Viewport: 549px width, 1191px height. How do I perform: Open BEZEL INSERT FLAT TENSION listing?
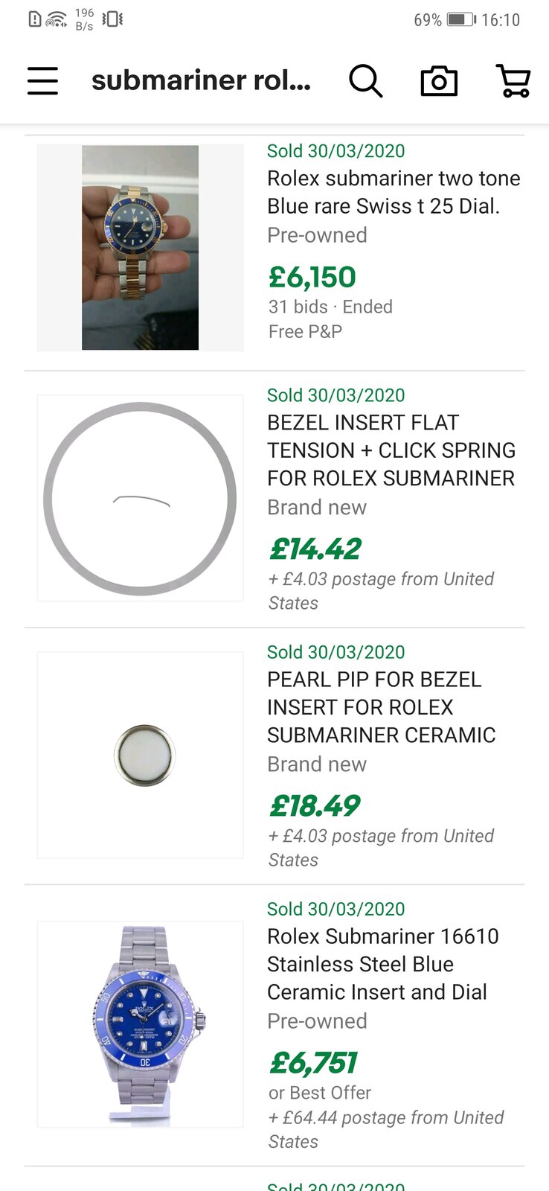tap(391, 450)
